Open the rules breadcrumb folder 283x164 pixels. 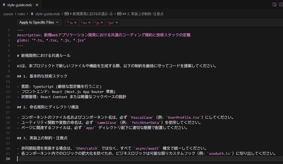tap(21, 14)
